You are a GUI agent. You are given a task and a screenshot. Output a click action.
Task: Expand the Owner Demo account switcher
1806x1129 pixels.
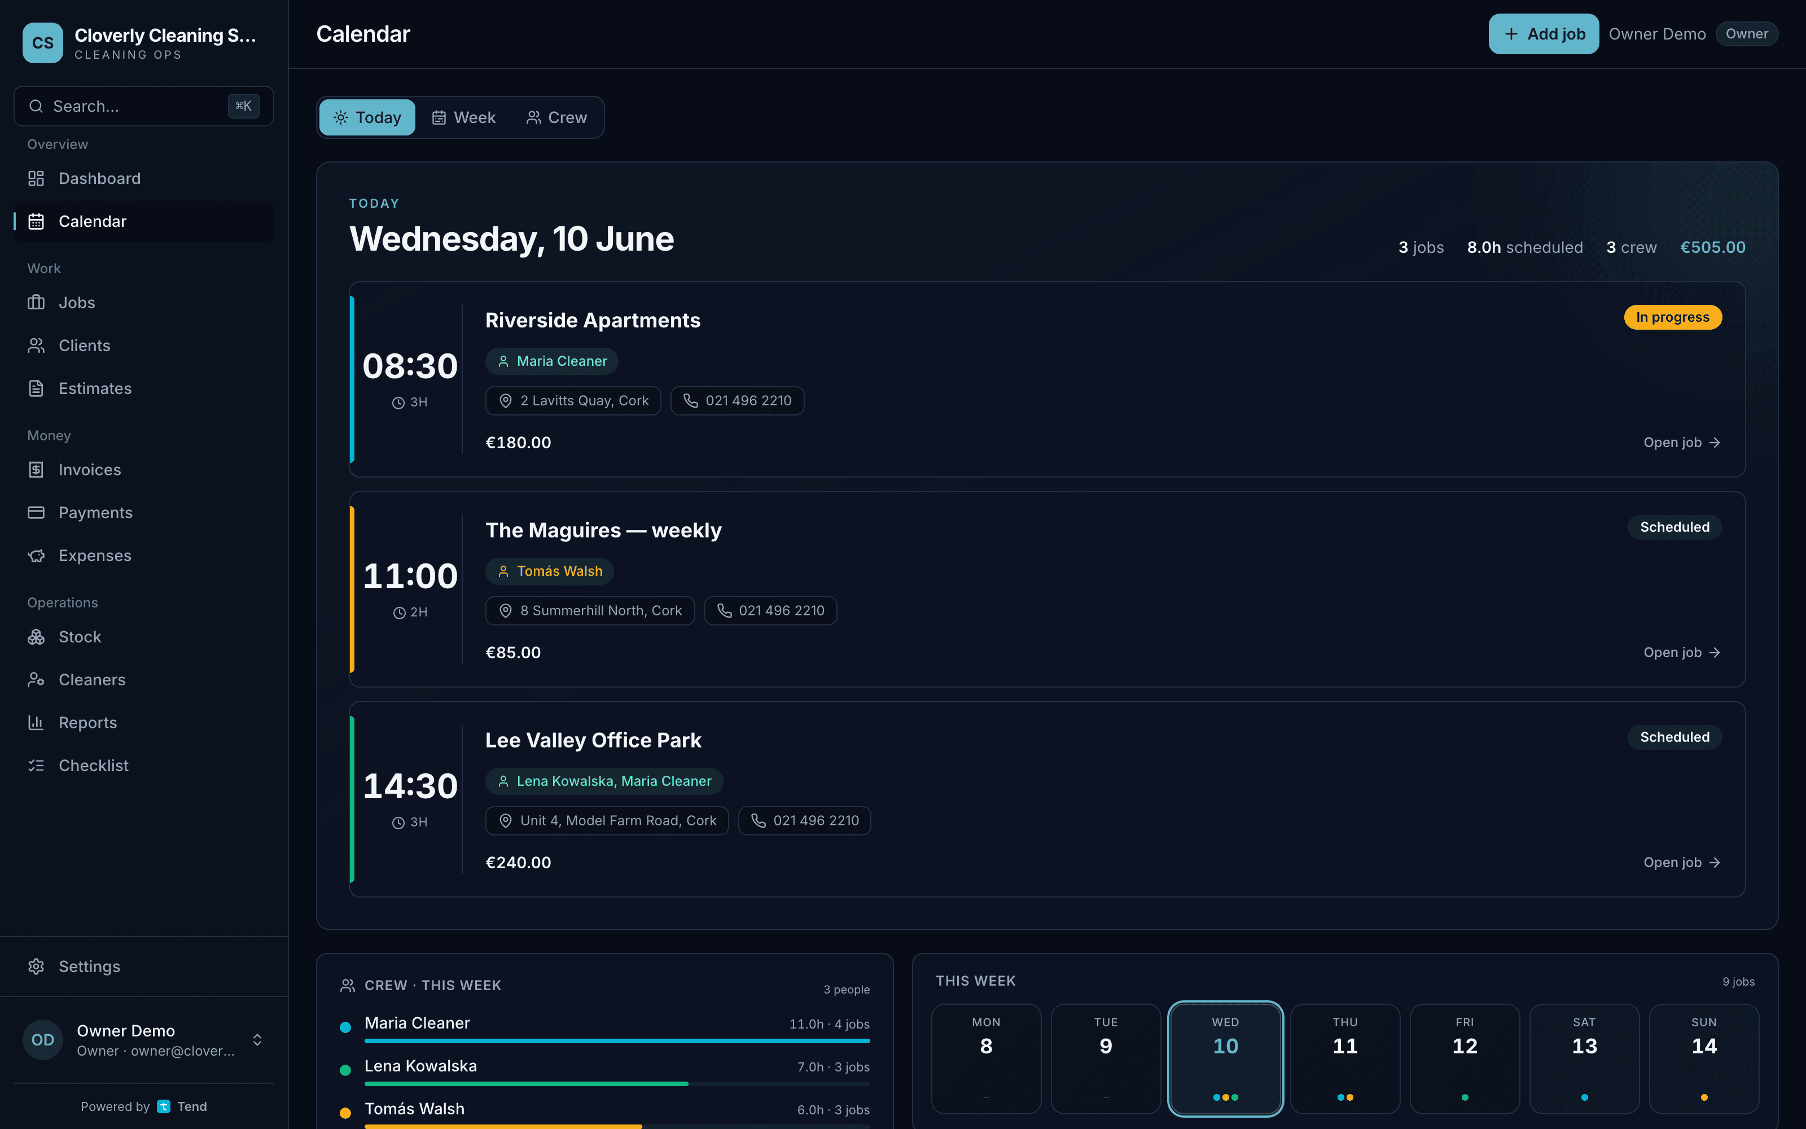point(257,1039)
